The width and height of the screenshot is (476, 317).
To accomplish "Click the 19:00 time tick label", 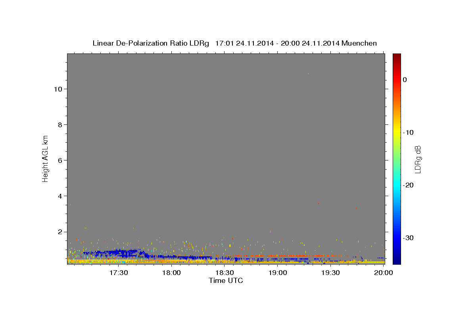I will click(x=278, y=273).
